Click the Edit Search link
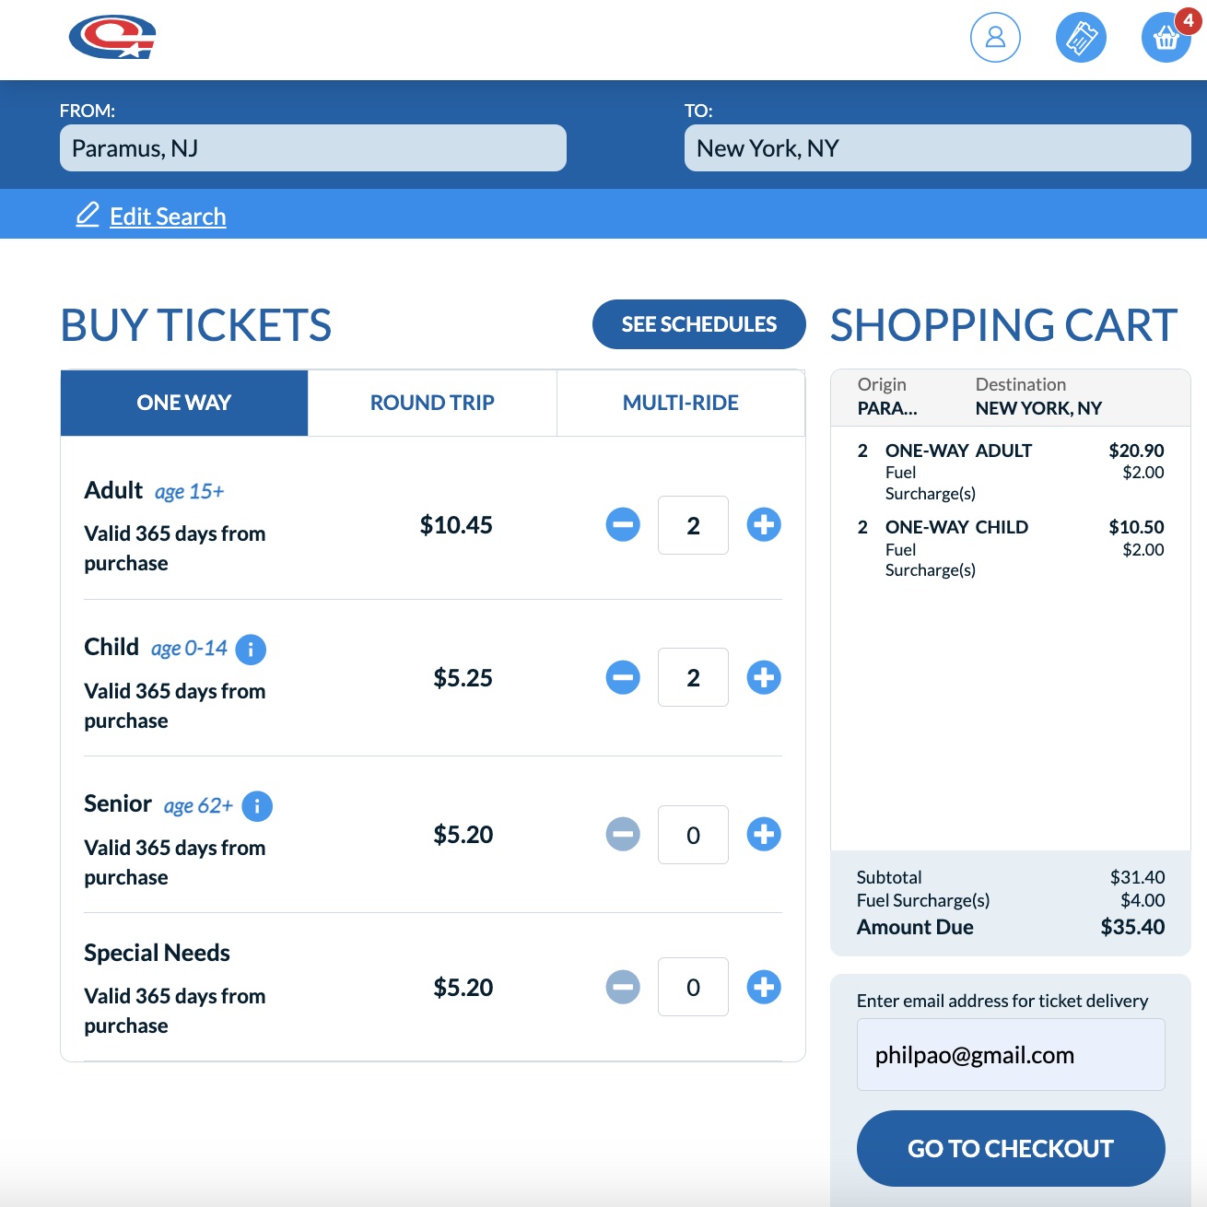The height and width of the screenshot is (1207, 1207). [x=167, y=217]
